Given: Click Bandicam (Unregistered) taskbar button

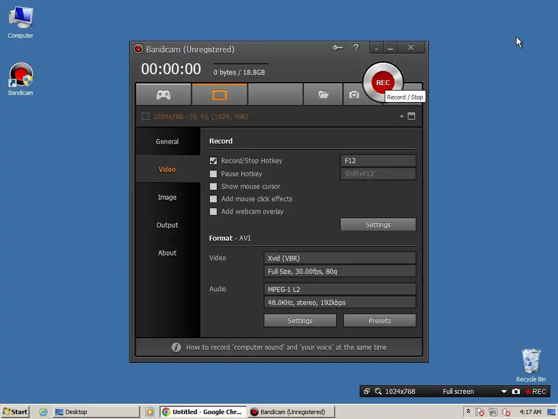Looking at the screenshot, I should coord(292,412).
